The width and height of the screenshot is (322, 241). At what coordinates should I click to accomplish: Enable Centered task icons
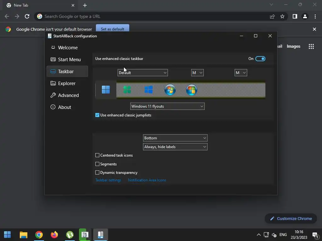click(x=97, y=155)
